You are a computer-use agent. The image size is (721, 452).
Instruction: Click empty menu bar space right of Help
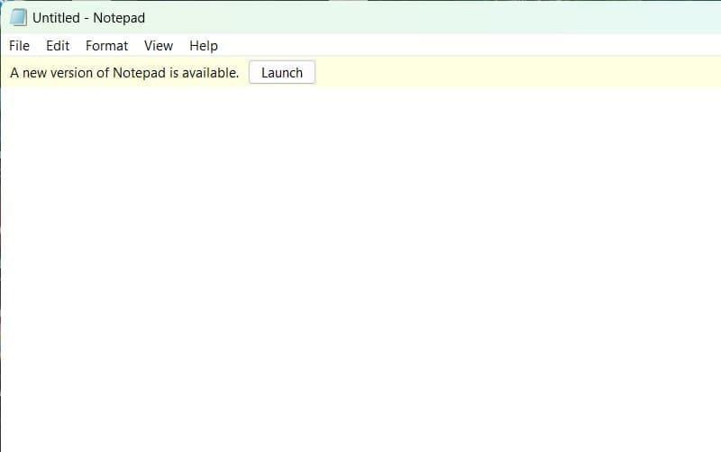[x=451, y=46]
